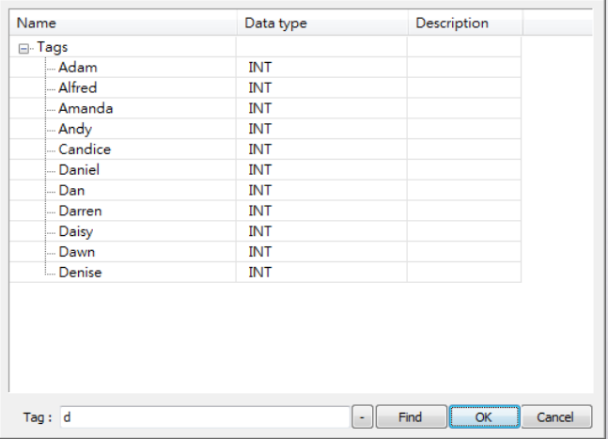This screenshot has height=439, width=608.
Task: Select the Dawn tag
Action: pos(77,252)
